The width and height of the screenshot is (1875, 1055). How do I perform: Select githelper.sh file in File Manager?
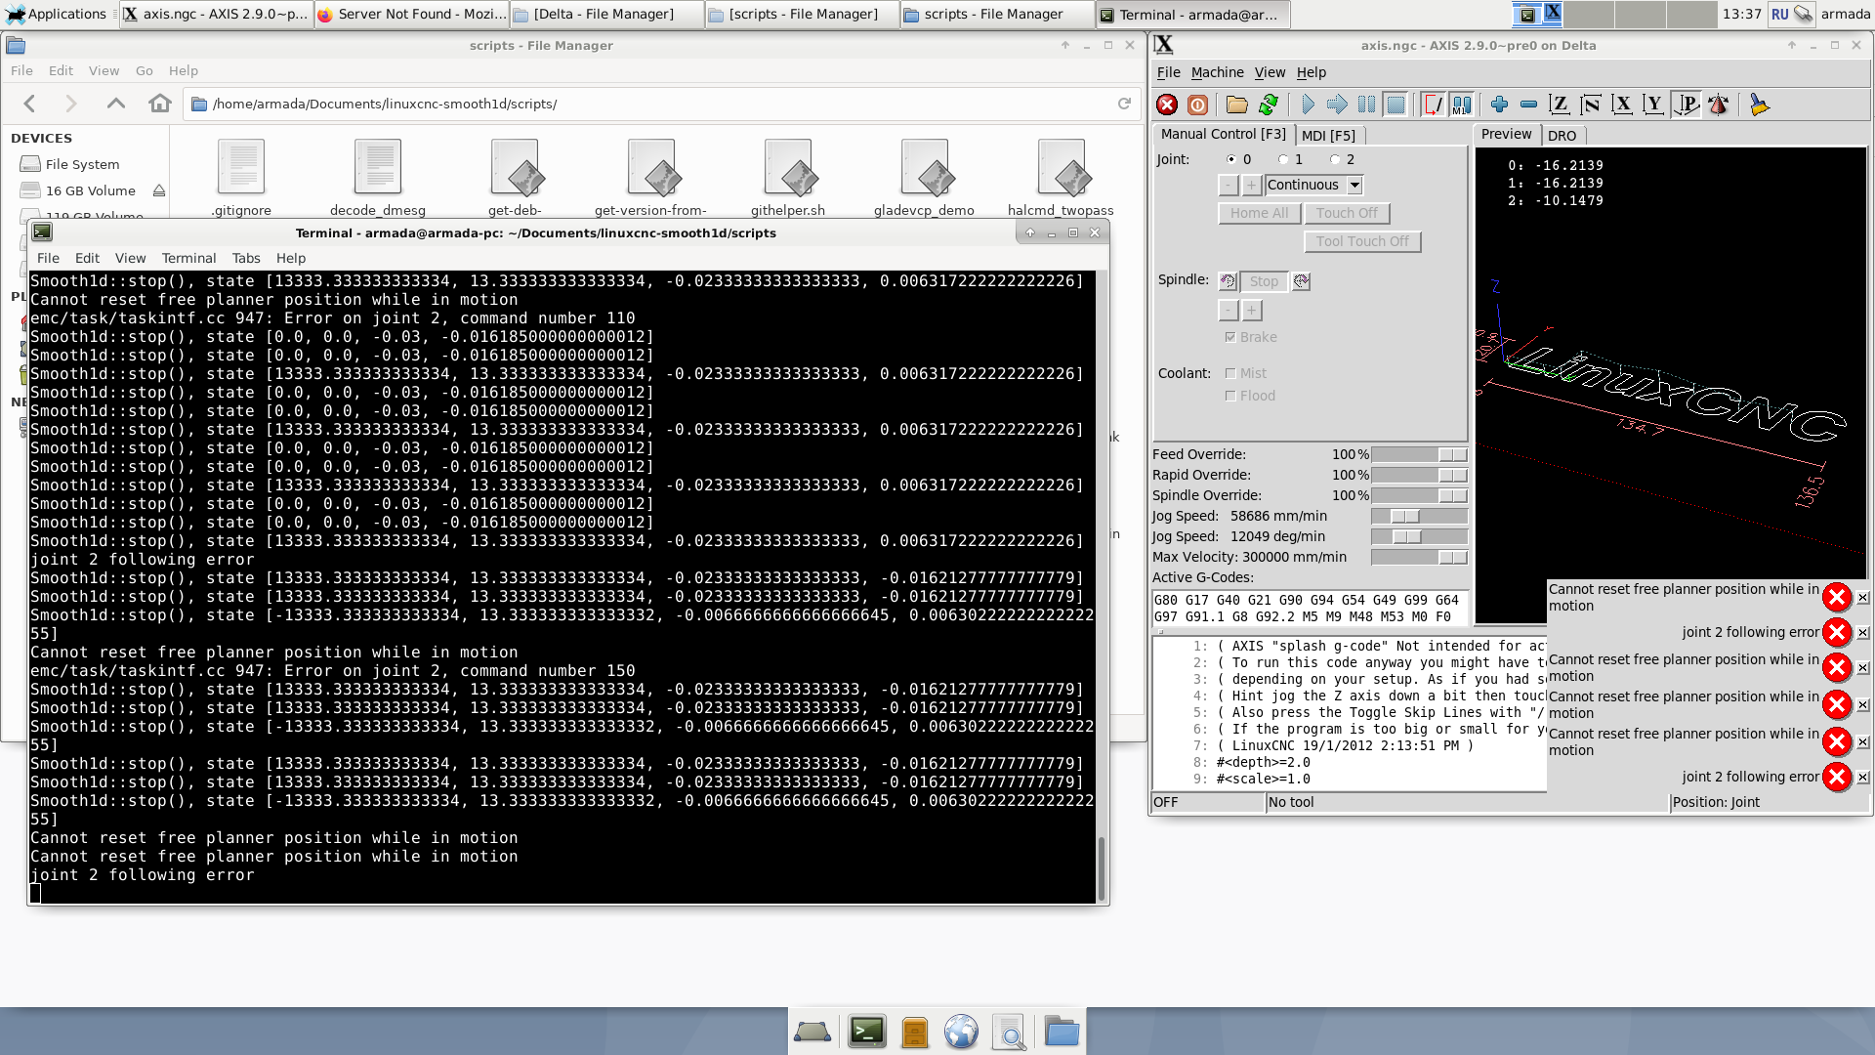[x=787, y=178]
